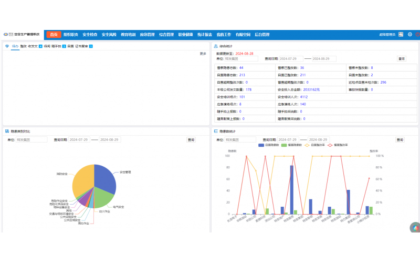Click the 更多 link in 待办 panel

pos(203,54)
